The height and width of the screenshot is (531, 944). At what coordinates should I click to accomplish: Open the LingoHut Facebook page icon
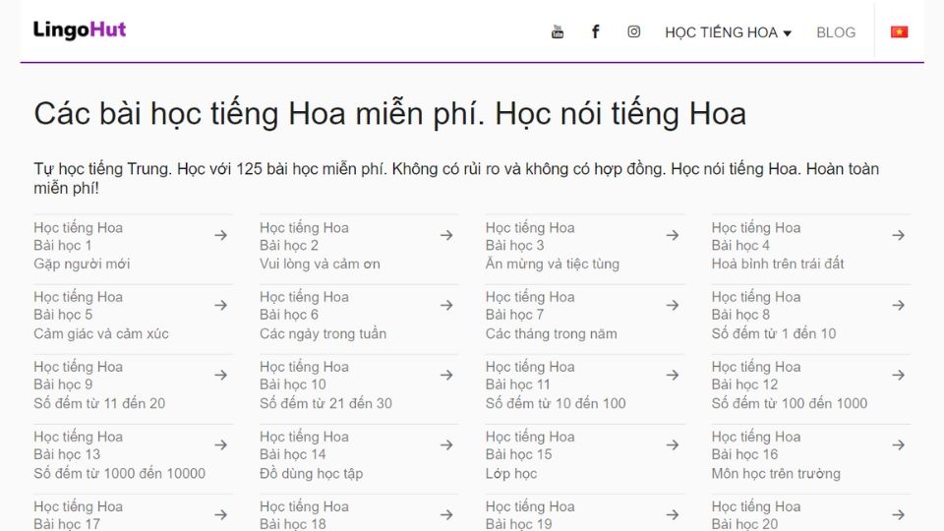[x=596, y=31]
